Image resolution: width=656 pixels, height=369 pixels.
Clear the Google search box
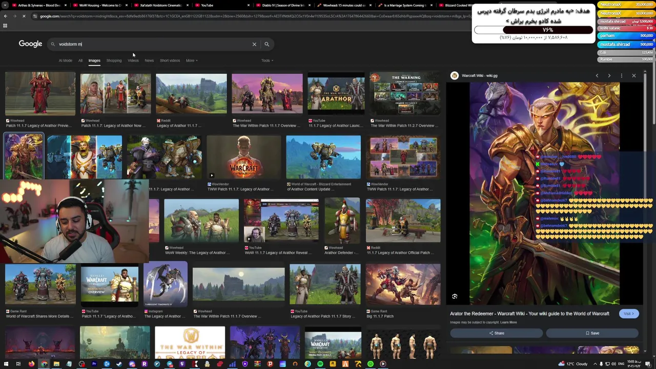tap(254, 44)
